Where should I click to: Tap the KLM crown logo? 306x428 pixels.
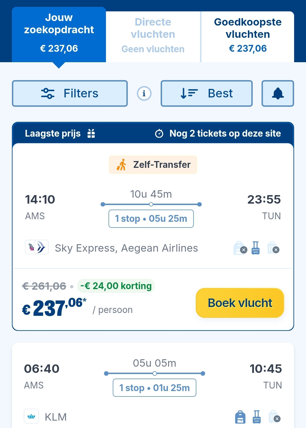coord(31,416)
